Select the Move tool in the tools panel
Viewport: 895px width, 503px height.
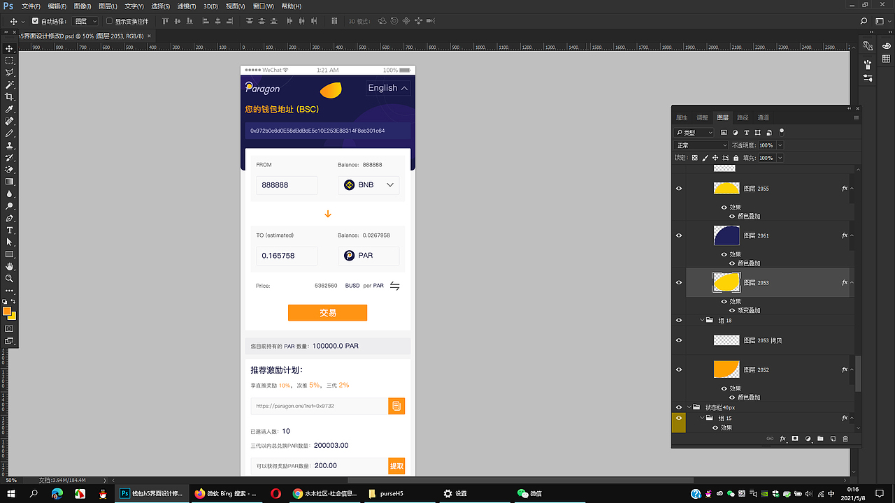[x=10, y=49]
